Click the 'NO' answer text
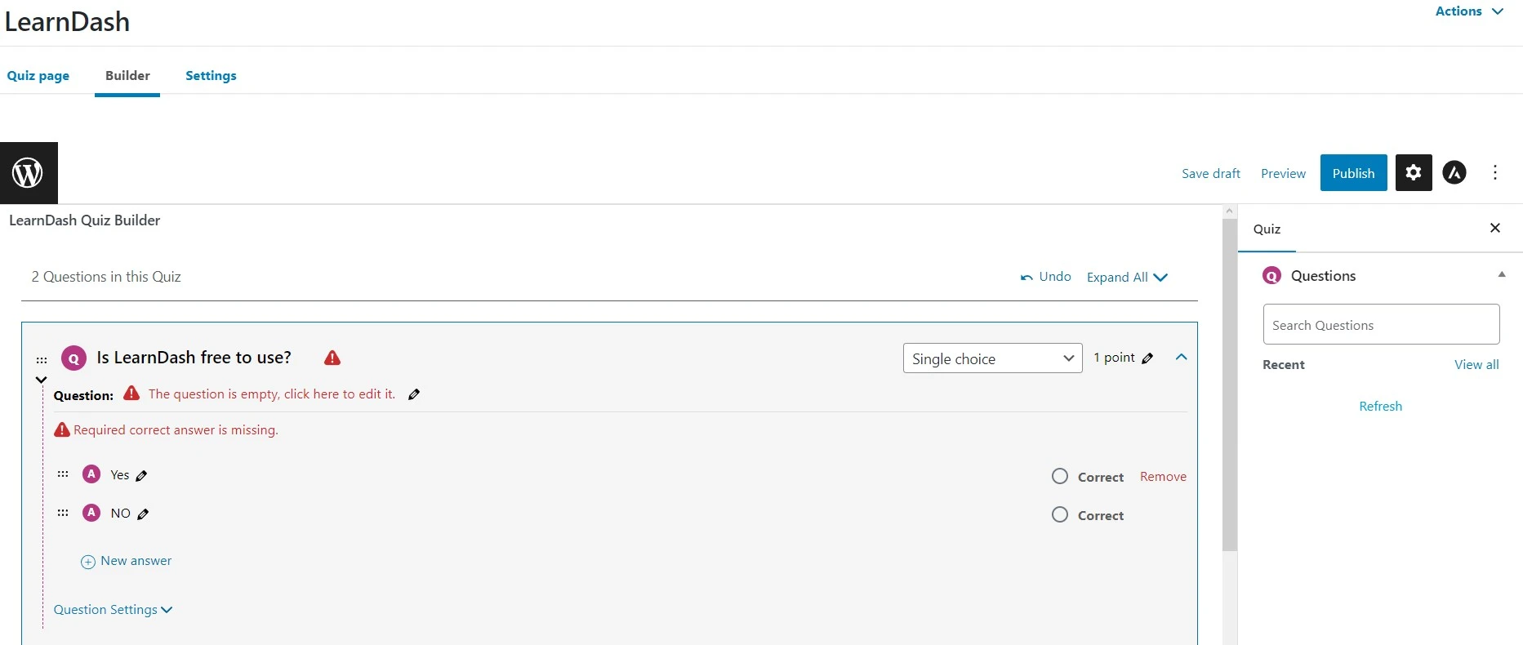 (121, 514)
